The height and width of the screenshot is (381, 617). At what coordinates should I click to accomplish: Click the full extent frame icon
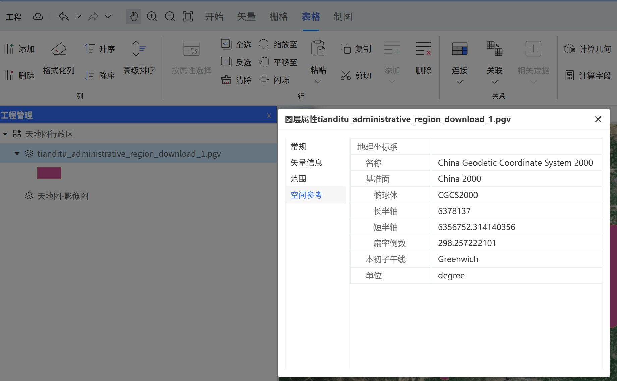coord(188,17)
